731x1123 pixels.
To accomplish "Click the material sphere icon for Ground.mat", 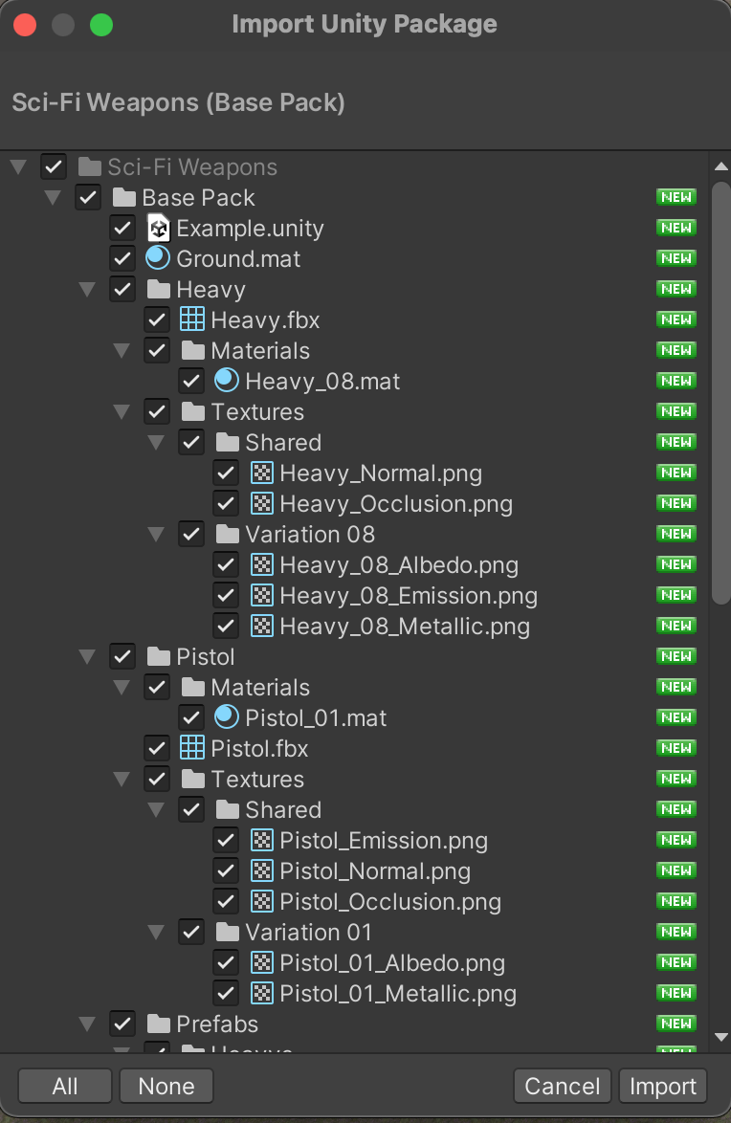I will point(158,258).
